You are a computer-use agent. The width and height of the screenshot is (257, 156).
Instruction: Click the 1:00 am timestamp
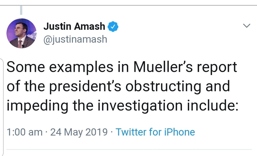click(24, 132)
